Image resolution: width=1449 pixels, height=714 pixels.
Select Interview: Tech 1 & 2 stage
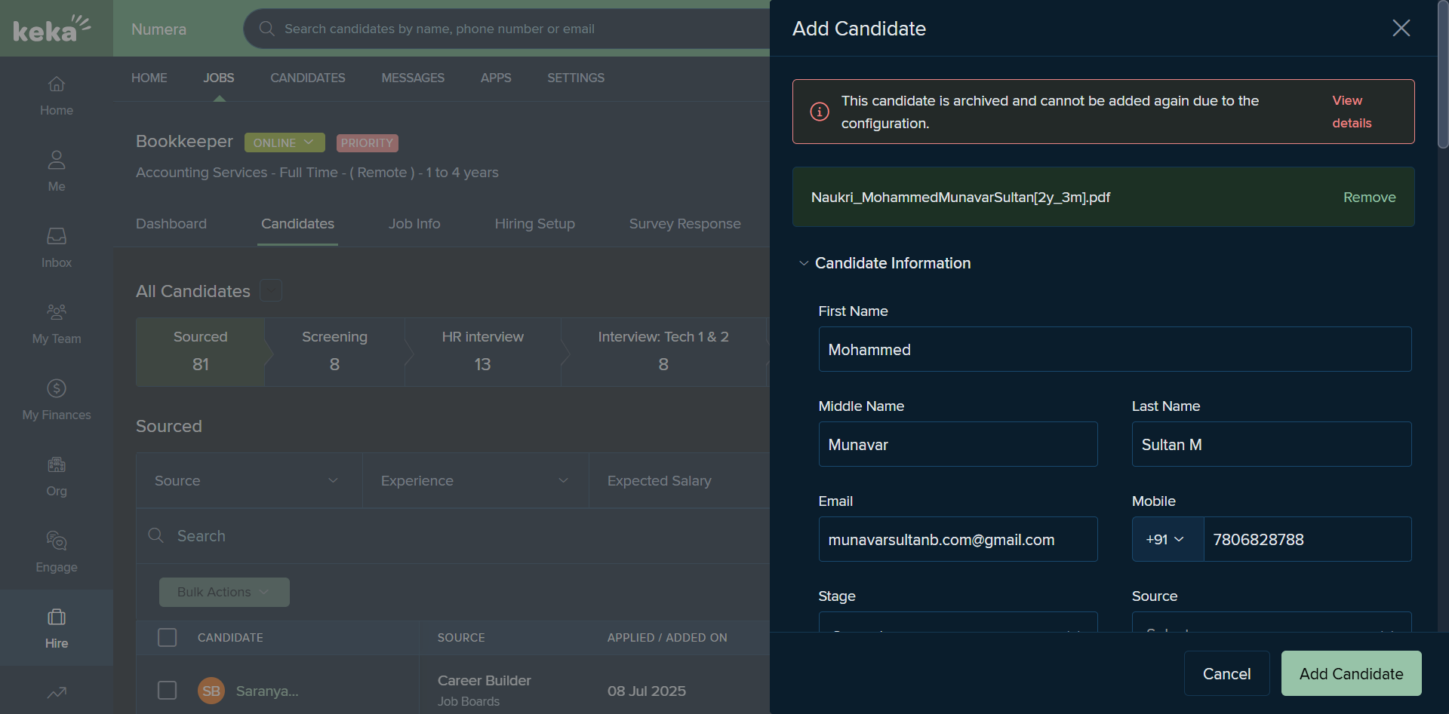(x=663, y=351)
